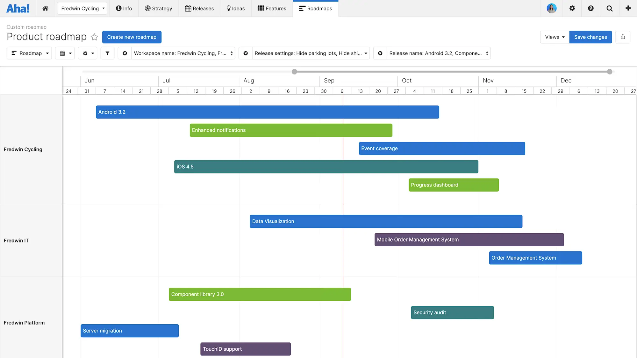Open the help question mark icon

pyautogui.click(x=591, y=8)
